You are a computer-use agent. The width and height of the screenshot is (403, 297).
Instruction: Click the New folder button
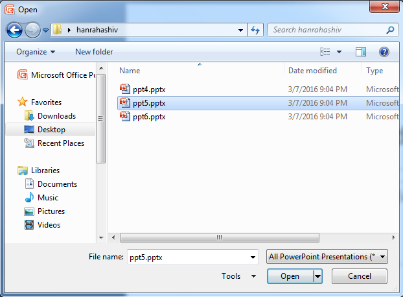point(94,52)
